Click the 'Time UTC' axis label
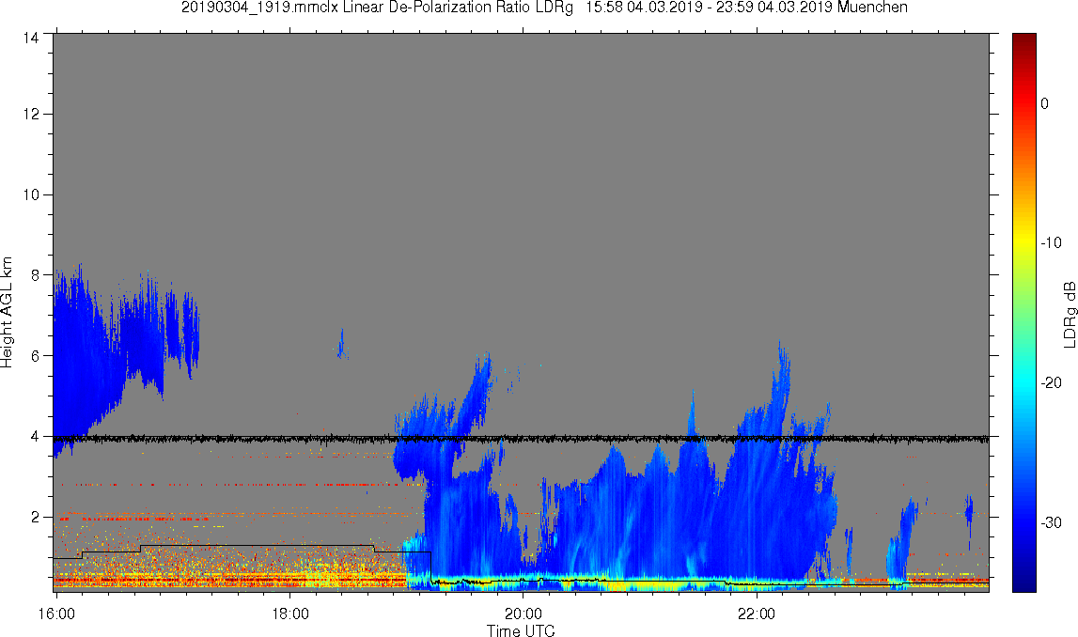1078x637 pixels. [x=521, y=630]
